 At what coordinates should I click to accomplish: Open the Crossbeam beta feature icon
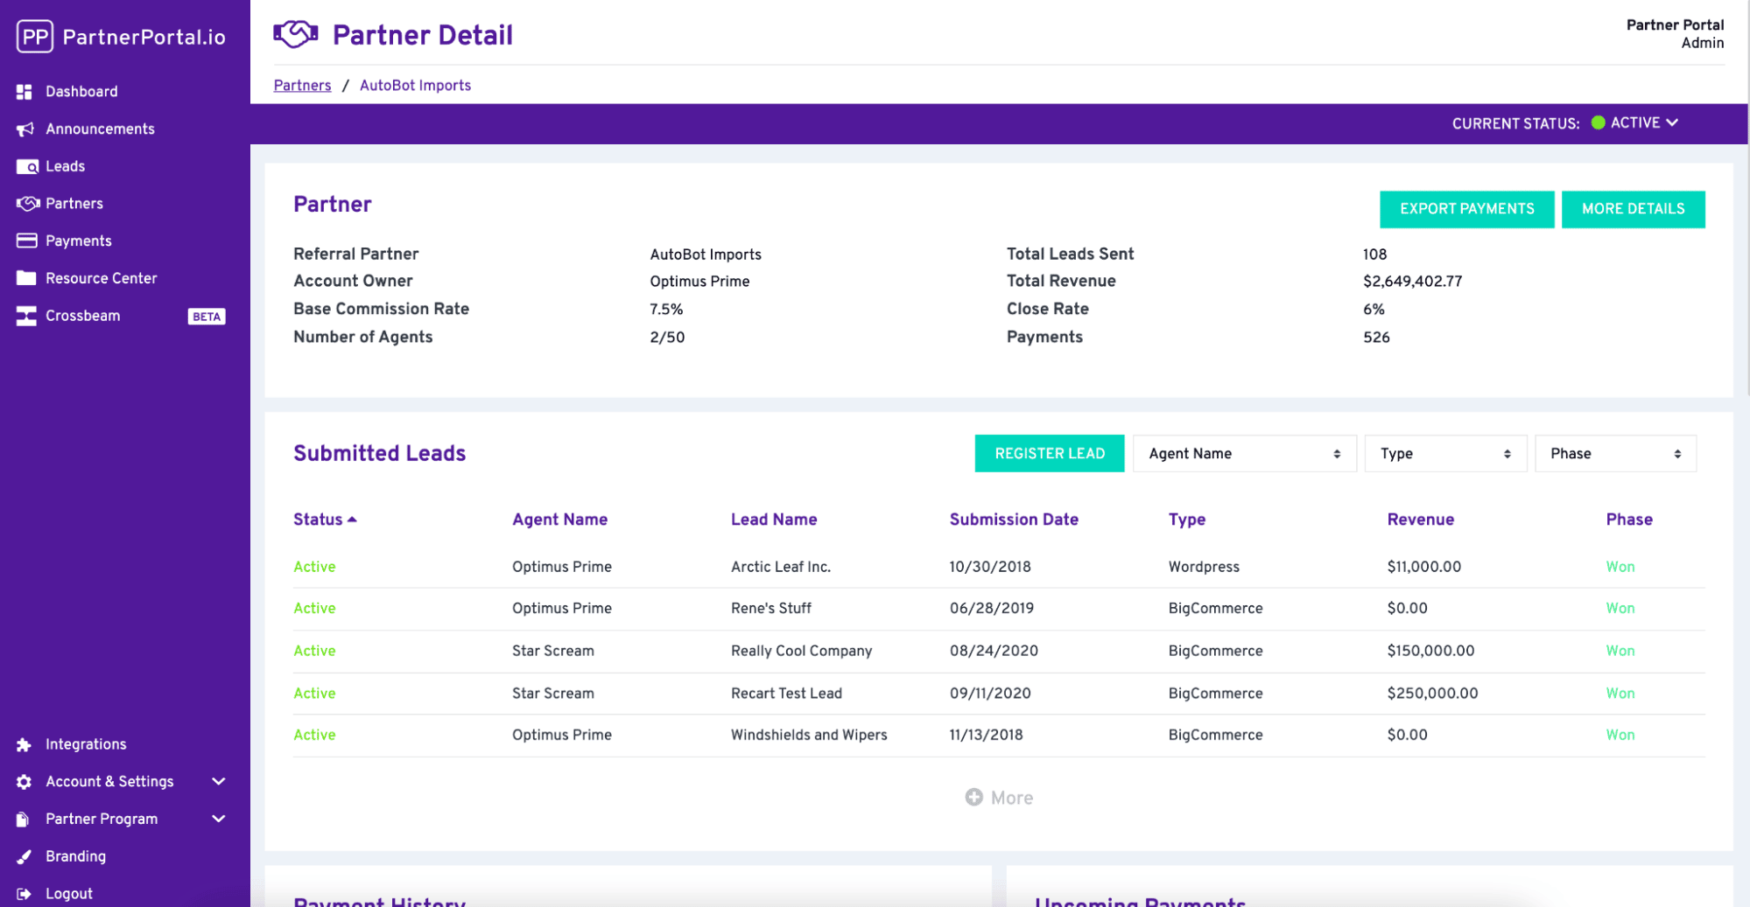25,316
